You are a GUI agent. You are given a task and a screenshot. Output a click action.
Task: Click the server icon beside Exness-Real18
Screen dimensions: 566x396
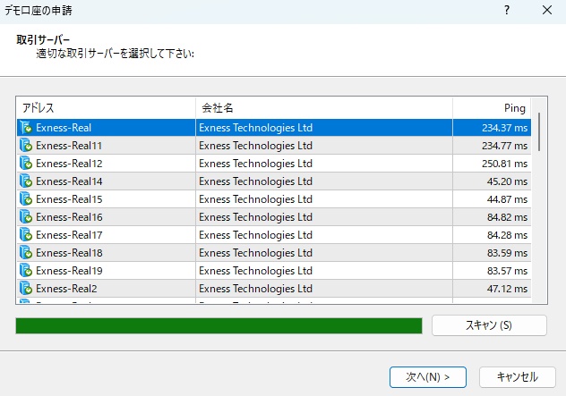26,253
